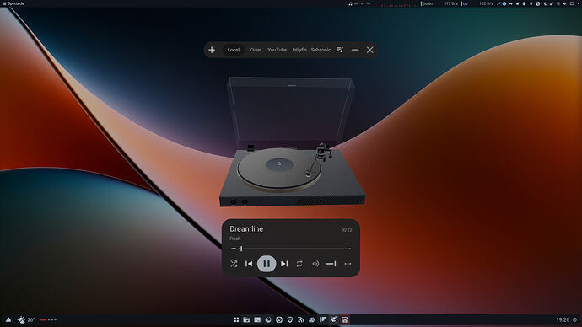Screen dimensions: 582x327
Task: Skip to the next track
Action: (284, 264)
